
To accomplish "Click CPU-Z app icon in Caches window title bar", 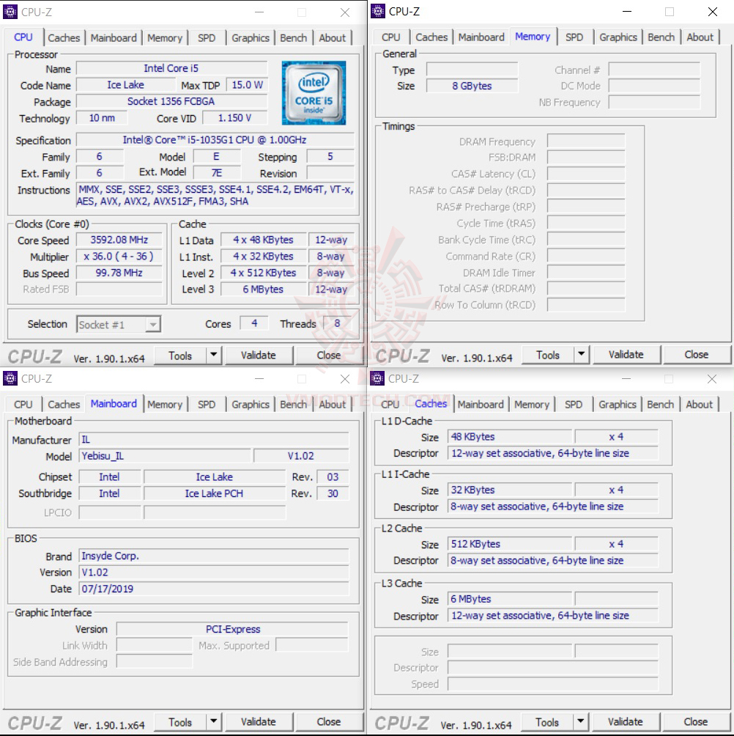I will [377, 378].
